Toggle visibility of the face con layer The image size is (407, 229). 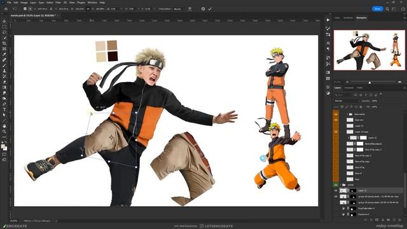tap(336, 120)
